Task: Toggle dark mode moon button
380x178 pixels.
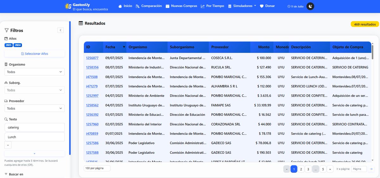Action: click(310, 6)
